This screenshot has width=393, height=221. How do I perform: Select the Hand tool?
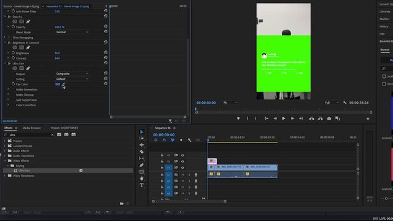pos(142,179)
